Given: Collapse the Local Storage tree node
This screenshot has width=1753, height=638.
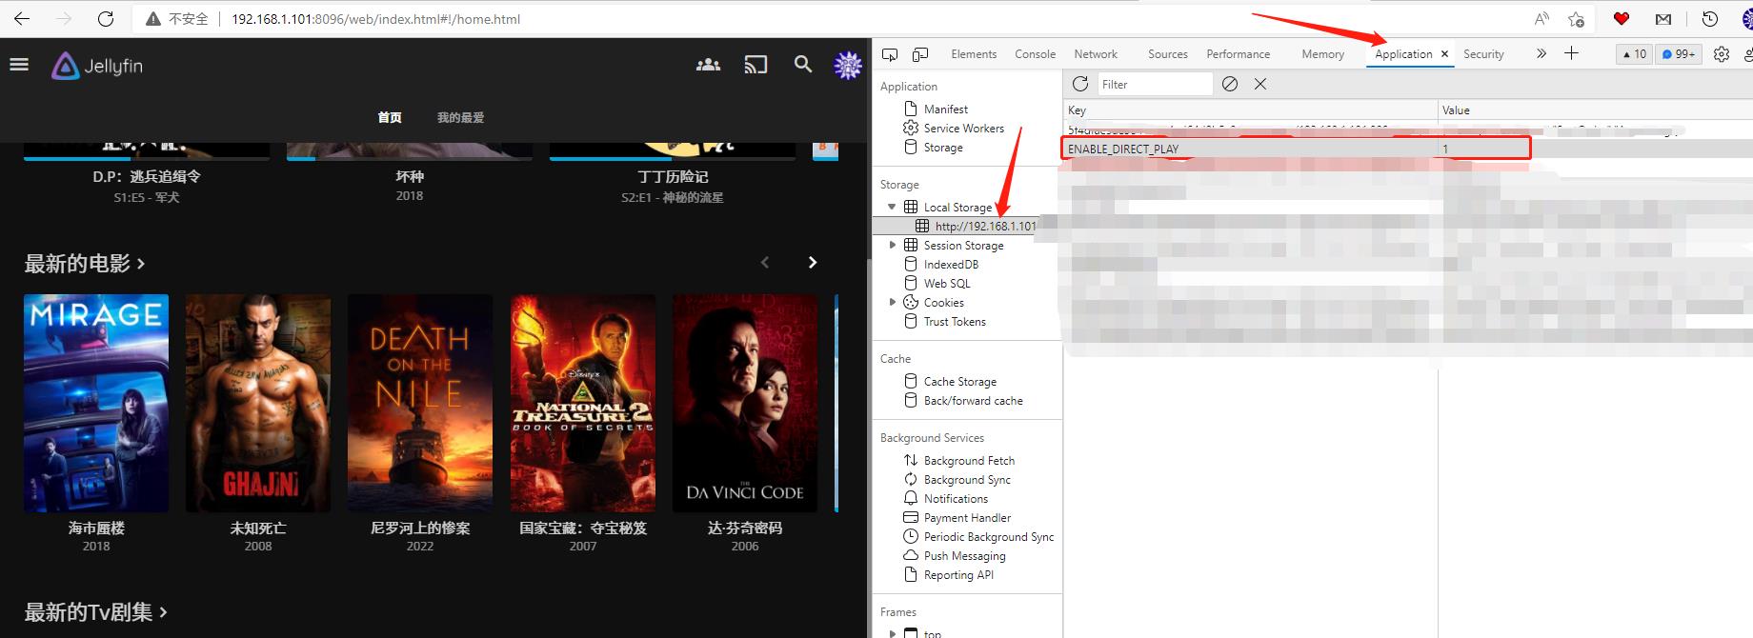Looking at the screenshot, I should [892, 207].
